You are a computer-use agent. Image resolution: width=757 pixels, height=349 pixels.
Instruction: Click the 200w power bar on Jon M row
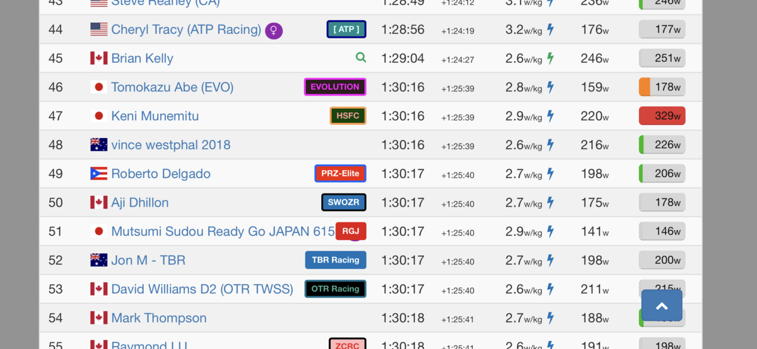662,260
